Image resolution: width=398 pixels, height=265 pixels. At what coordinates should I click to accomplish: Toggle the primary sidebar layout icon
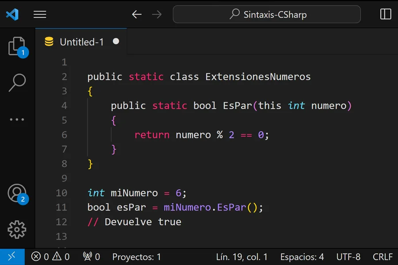click(x=386, y=14)
